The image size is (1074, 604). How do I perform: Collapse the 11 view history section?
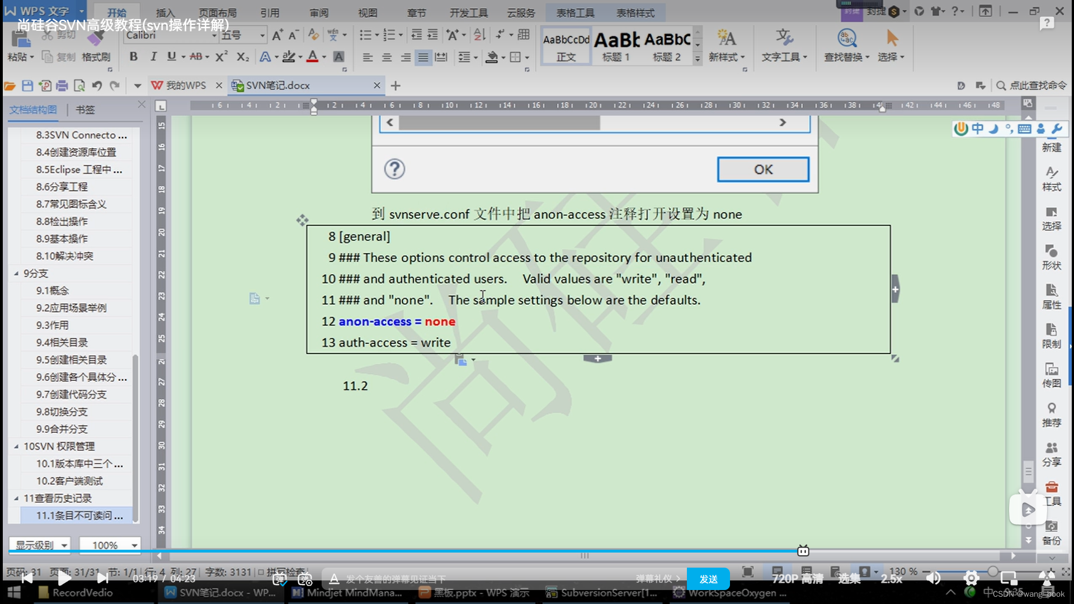pos(16,498)
